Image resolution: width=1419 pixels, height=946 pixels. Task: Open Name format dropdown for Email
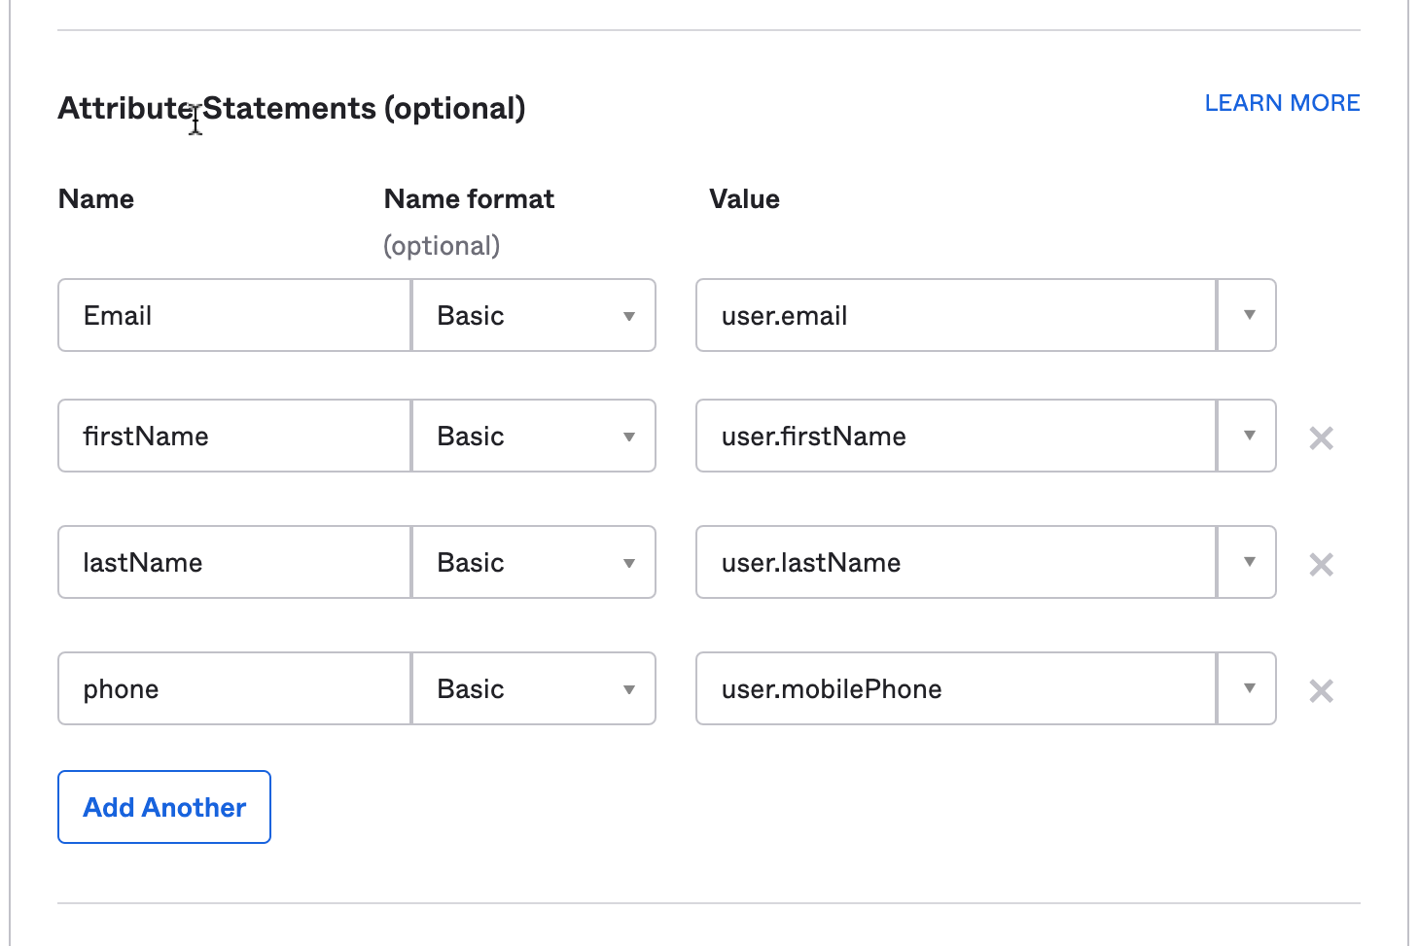(534, 315)
